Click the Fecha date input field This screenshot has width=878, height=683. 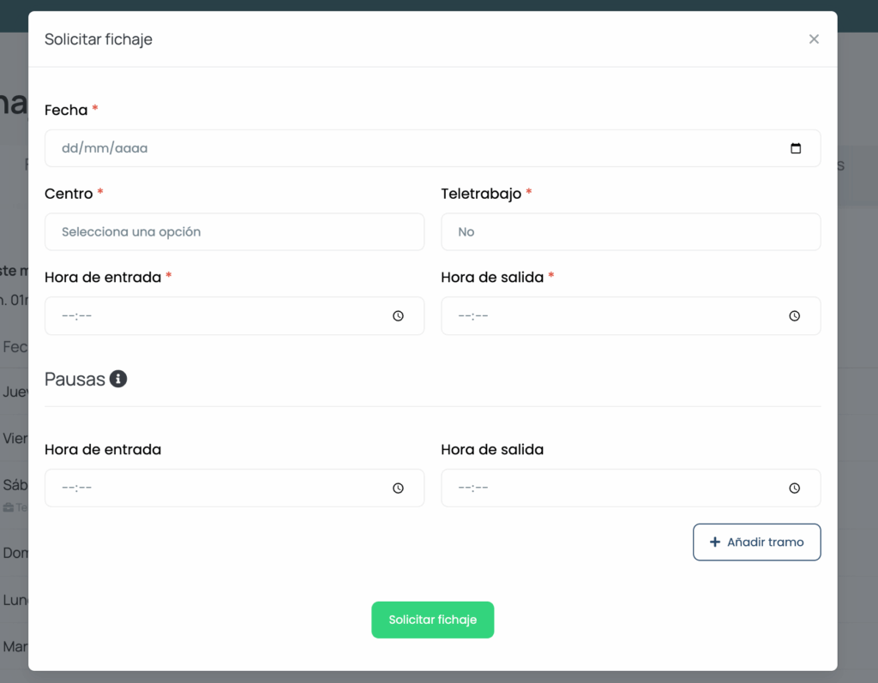pyautogui.click(x=412, y=148)
